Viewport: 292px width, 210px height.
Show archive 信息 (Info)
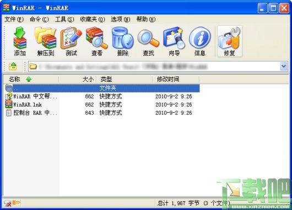pyautogui.click(x=200, y=41)
